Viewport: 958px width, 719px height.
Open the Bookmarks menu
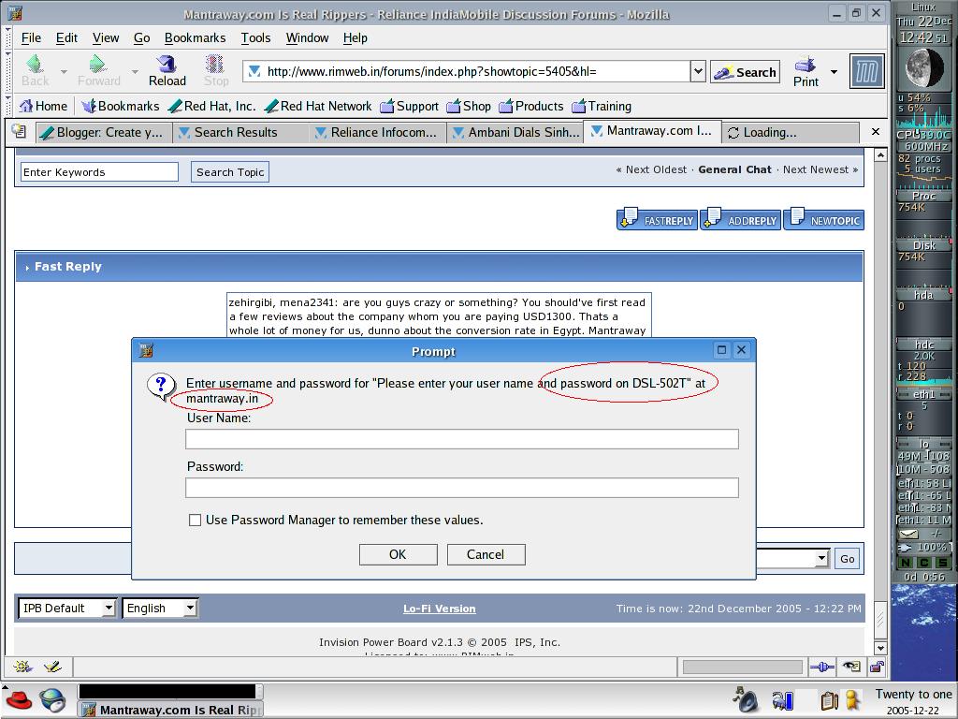pos(195,37)
